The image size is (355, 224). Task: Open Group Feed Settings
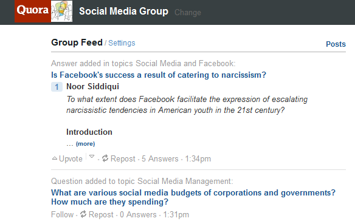pyautogui.click(x=122, y=43)
